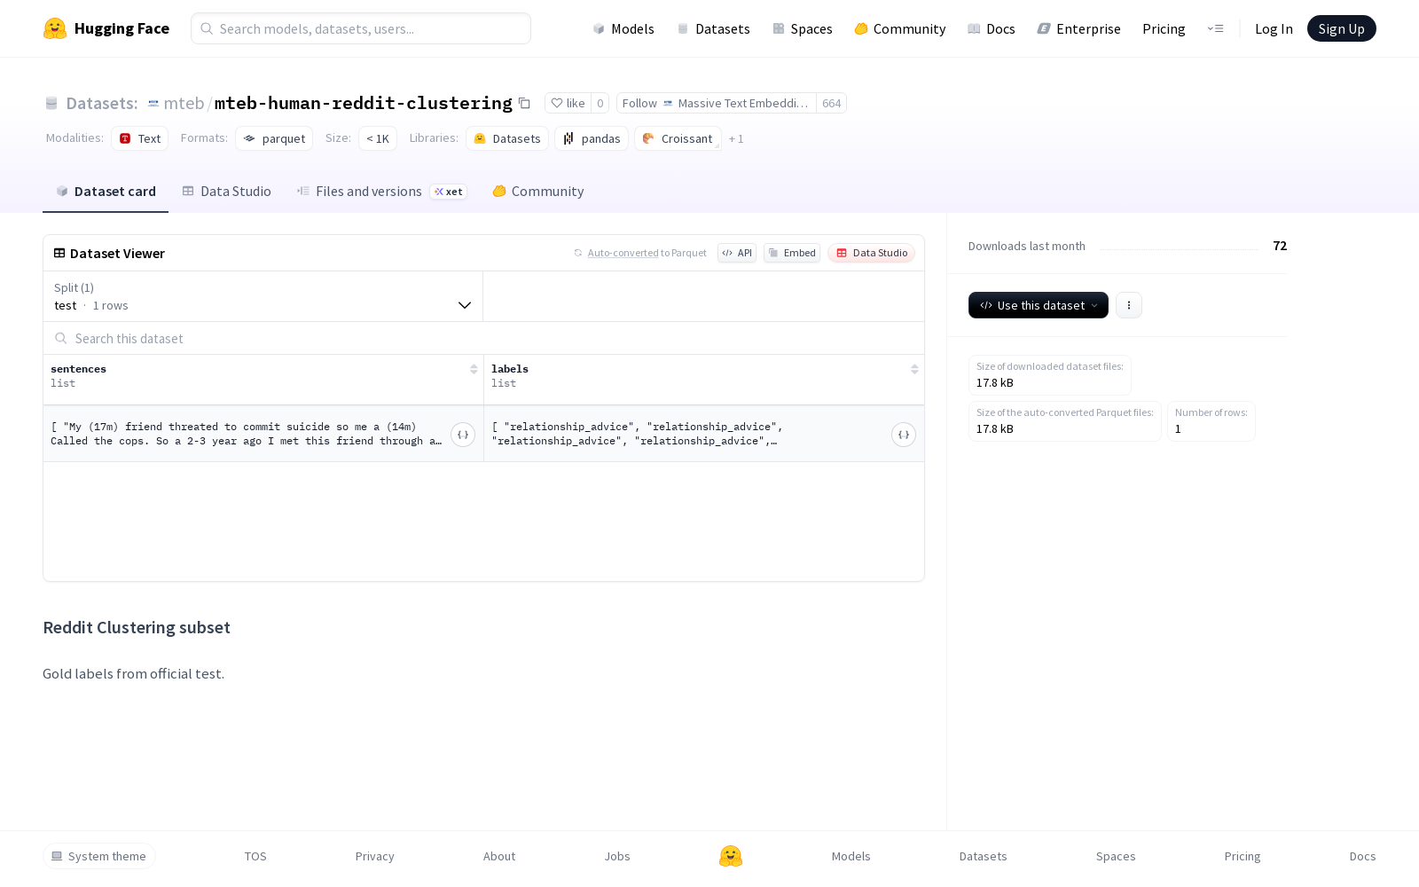
Task: Open the dataset Community tab
Action: [x=538, y=192]
